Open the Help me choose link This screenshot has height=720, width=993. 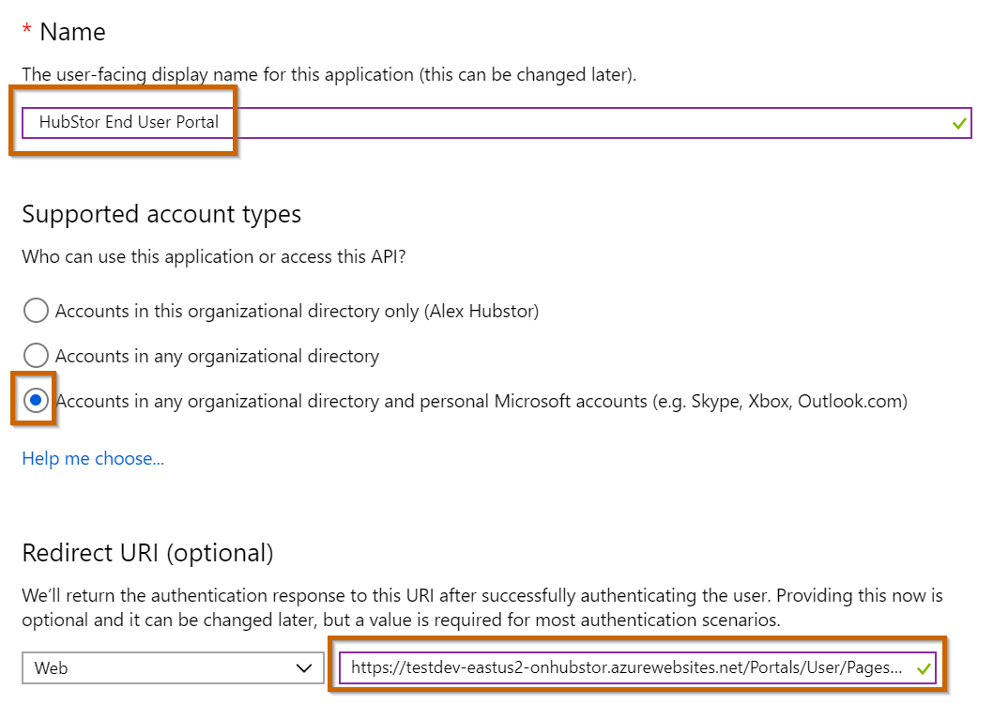tap(93, 458)
